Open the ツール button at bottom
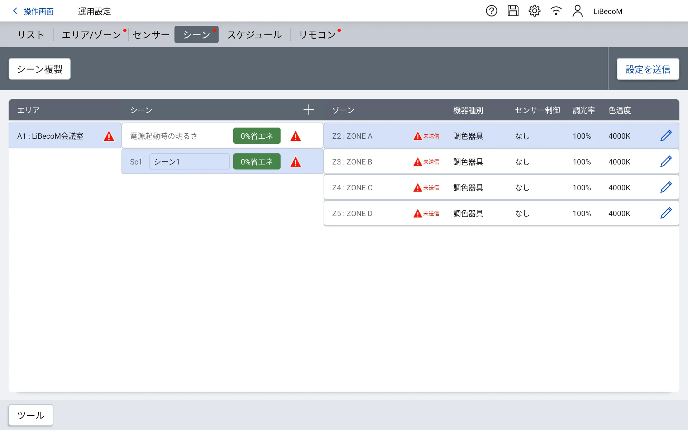Image resolution: width=688 pixels, height=430 pixels. 31,415
